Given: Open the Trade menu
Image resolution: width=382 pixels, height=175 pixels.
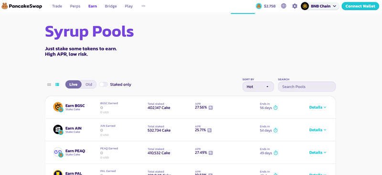Looking at the screenshot, I should [x=57, y=6].
